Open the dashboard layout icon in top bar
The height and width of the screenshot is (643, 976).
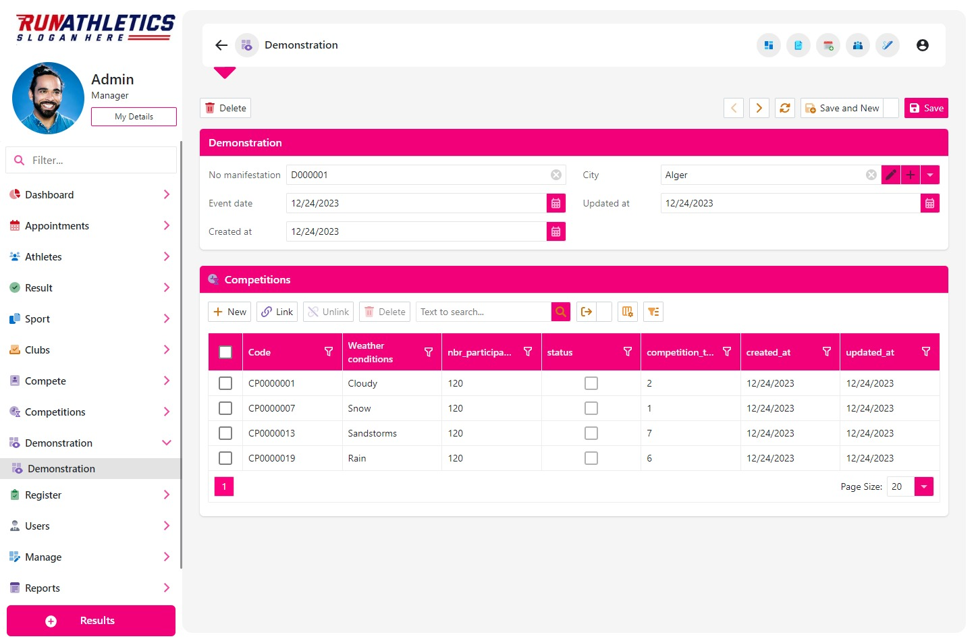(768, 45)
